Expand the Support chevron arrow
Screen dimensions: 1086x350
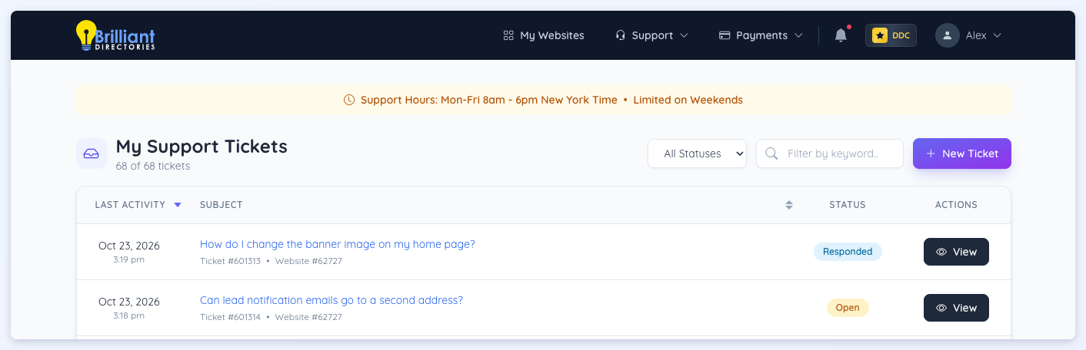pyautogui.click(x=684, y=35)
